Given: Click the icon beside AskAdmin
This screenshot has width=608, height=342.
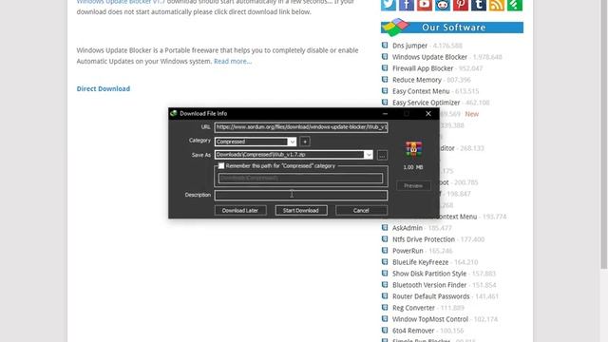Looking at the screenshot, I should [x=385, y=228].
